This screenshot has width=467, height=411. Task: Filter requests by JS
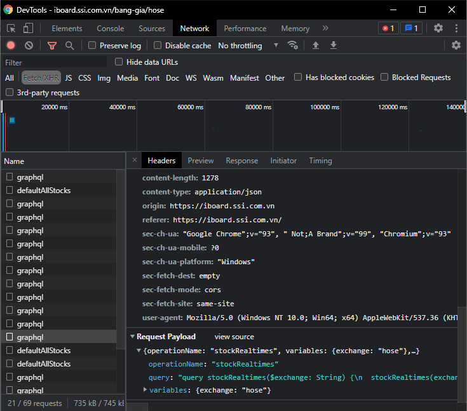pos(68,78)
